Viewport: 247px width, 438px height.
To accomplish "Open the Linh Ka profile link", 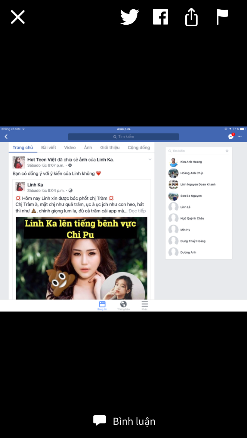I will [x=35, y=185].
